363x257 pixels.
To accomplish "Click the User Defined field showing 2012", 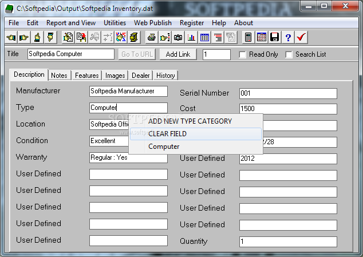I will (288, 159).
